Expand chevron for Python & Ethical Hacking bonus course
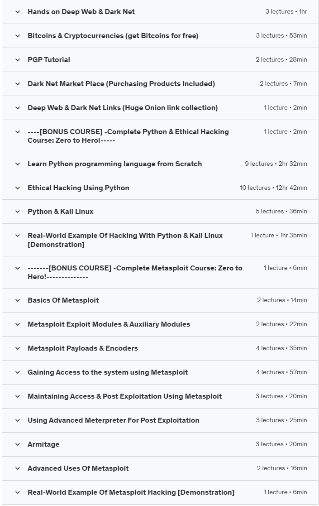319x506 pixels. [x=18, y=132]
